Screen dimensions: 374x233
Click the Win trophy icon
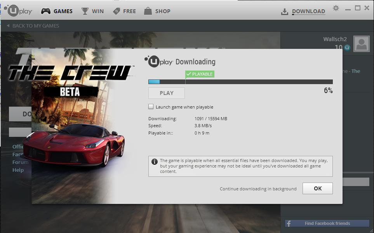click(85, 11)
